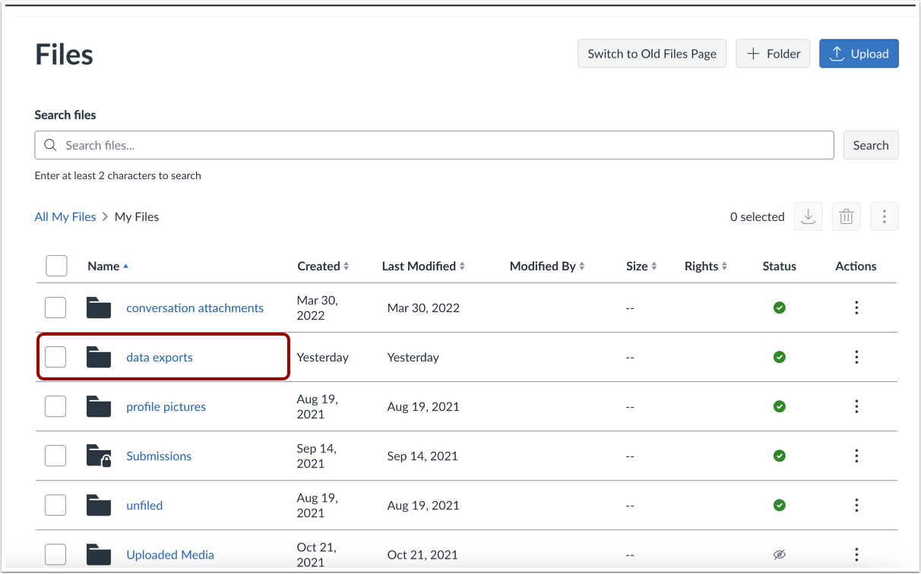921x574 pixels.
Task: Open the data exports folder link
Action: 160,358
